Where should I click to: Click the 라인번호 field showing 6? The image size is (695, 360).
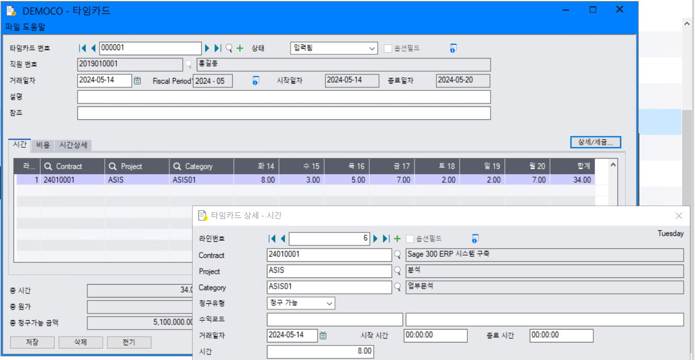point(329,239)
